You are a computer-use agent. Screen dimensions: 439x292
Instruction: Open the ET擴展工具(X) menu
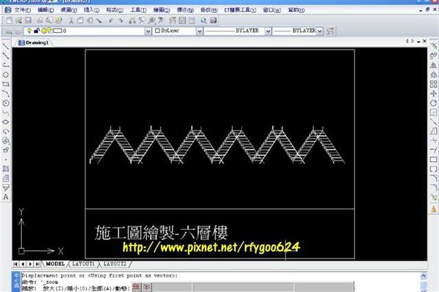coord(240,10)
